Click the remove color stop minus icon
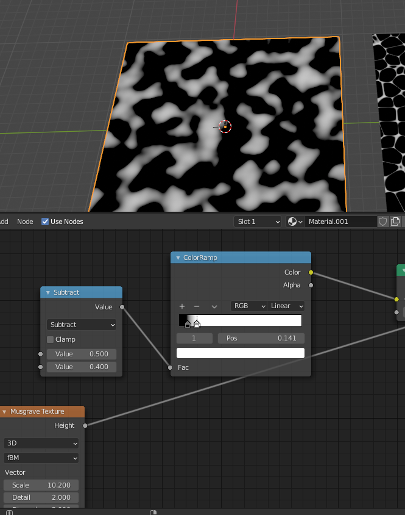Viewport: 405px width, 515px height. tap(197, 306)
